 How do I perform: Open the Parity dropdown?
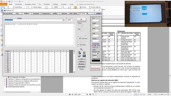click(99, 30)
